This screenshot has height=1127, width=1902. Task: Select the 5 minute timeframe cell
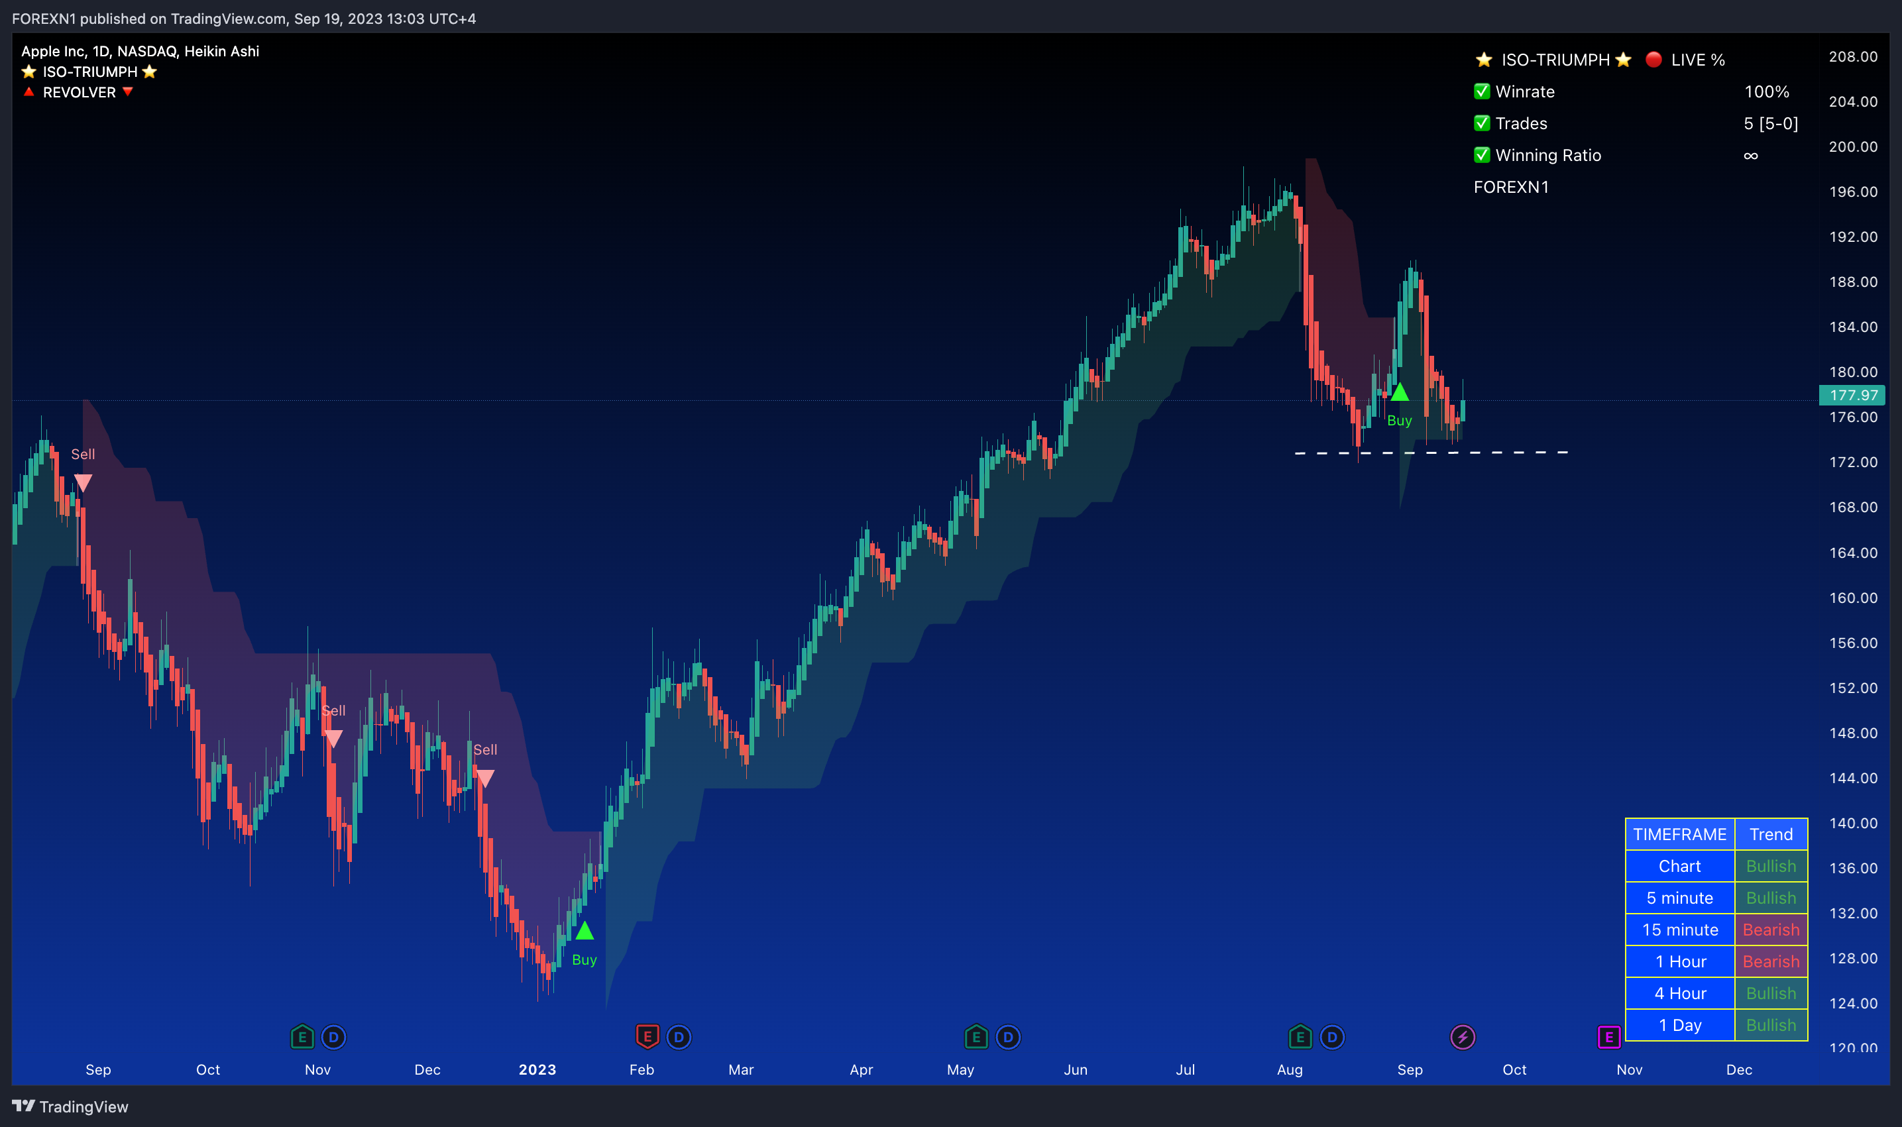pyautogui.click(x=1680, y=898)
